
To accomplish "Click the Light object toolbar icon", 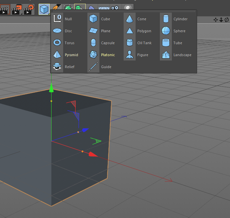I will tap(128, 7).
